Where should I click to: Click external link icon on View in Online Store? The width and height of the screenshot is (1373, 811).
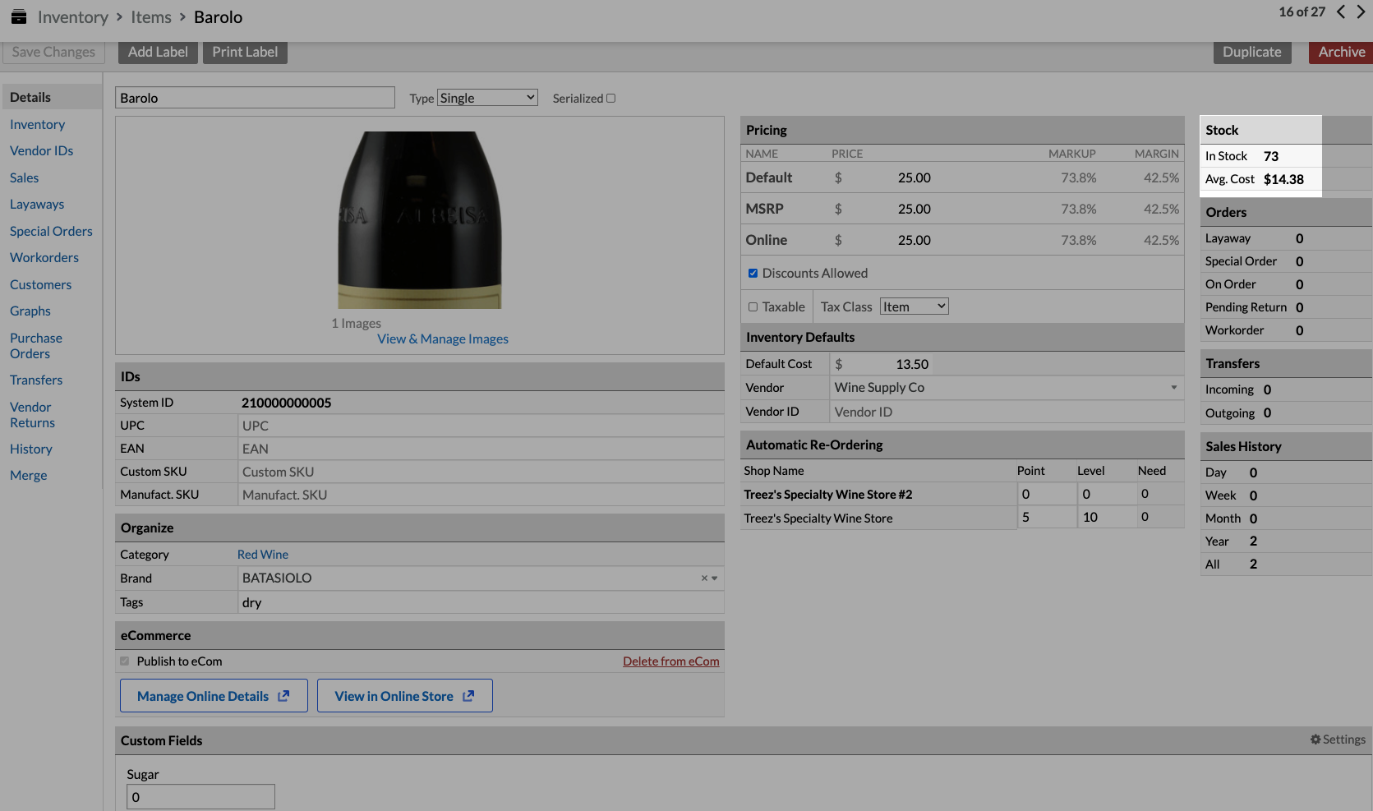tap(468, 696)
